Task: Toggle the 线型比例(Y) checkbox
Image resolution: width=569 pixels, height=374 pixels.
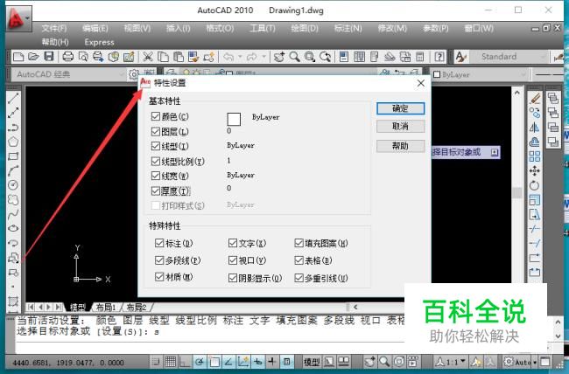Action: [x=156, y=162]
